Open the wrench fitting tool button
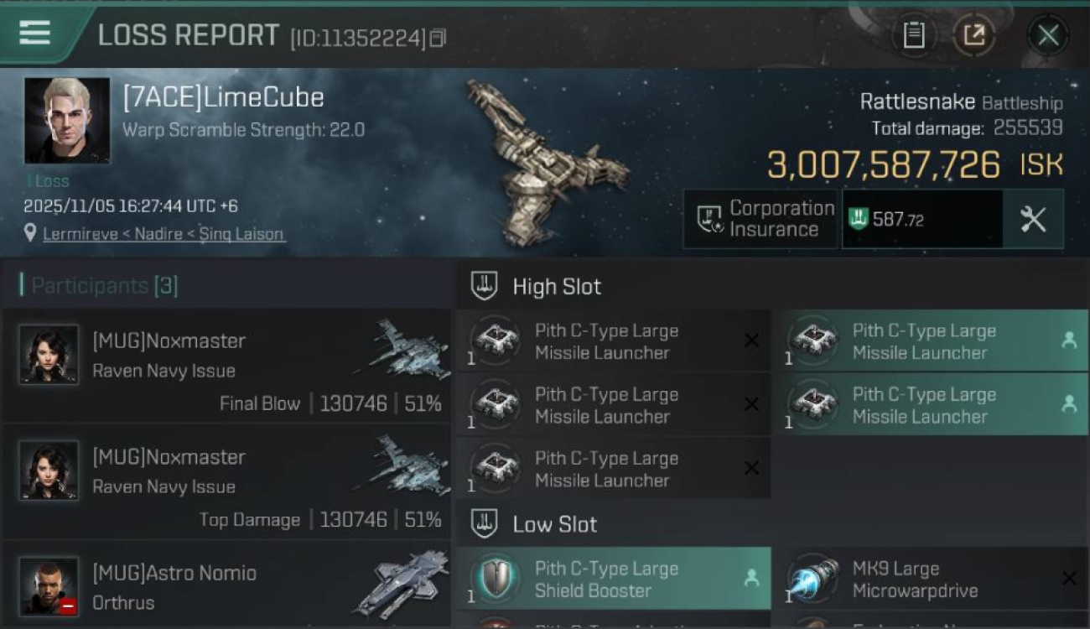This screenshot has width=1090, height=629. tap(1033, 219)
